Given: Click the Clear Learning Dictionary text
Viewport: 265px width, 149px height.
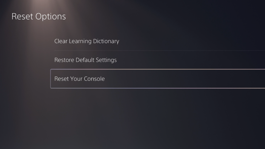Looking at the screenshot, I should click(x=87, y=41).
